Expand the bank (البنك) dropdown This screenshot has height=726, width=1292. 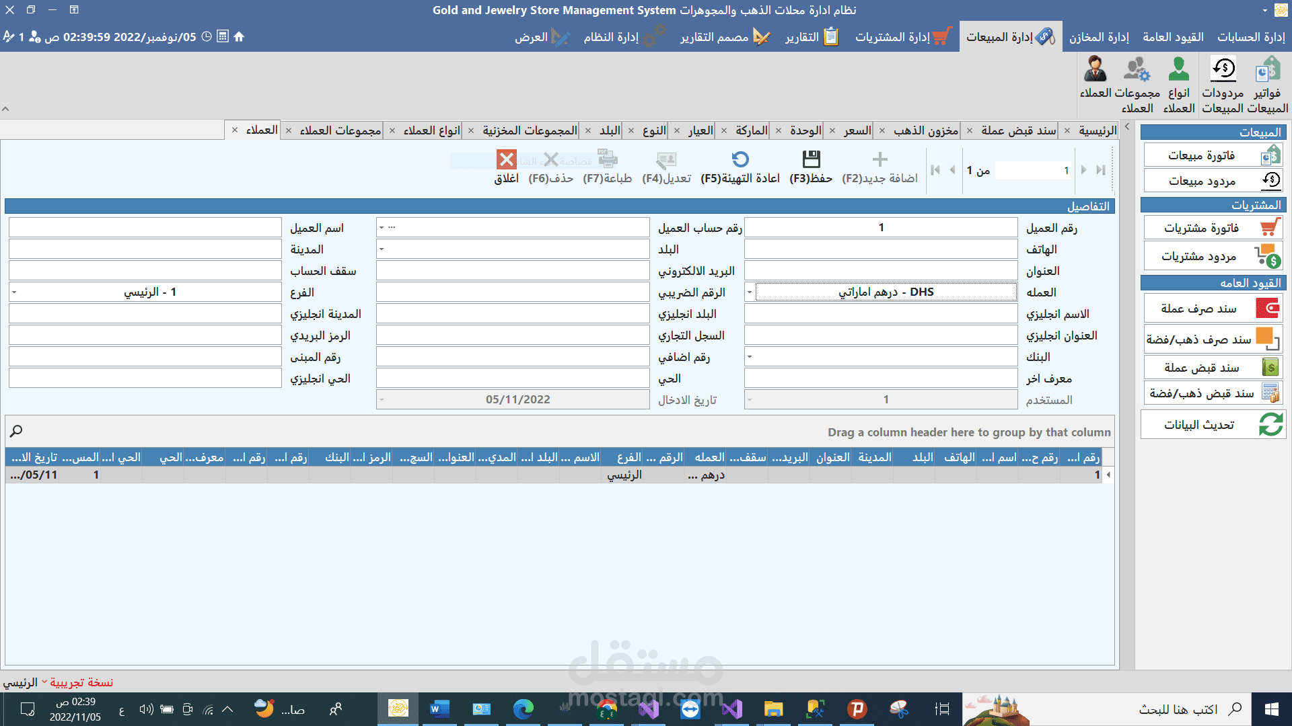pos(750,357)
